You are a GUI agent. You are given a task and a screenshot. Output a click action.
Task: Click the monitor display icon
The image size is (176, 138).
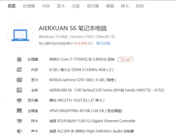tap(19, 100)
